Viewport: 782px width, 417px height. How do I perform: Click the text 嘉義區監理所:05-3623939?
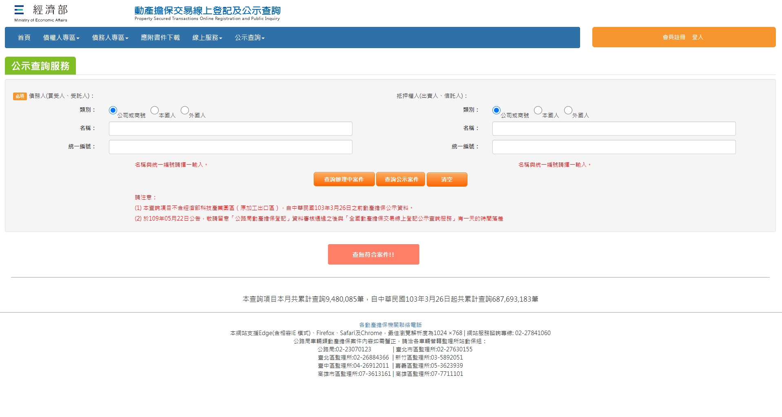(429, 366)
